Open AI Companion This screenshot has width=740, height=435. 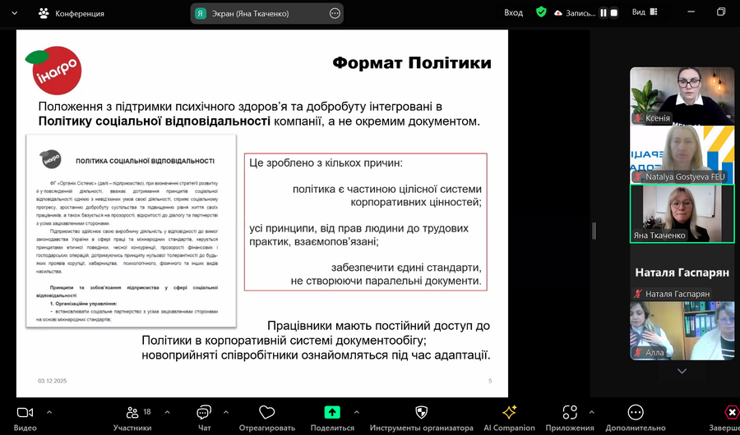[x=509, y=419]
